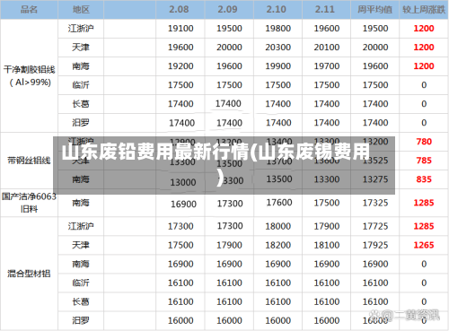Image resolution: width=449 pixels, height=331 pixels.
Task: Select 长葛 region under 混合型材铝
Action: click(x=81, y=301)
